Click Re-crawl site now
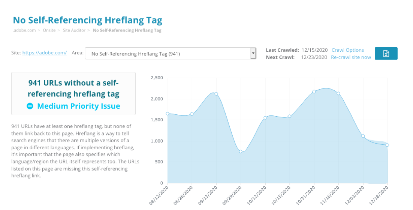413x210 pixels. (x=351, y=57)
